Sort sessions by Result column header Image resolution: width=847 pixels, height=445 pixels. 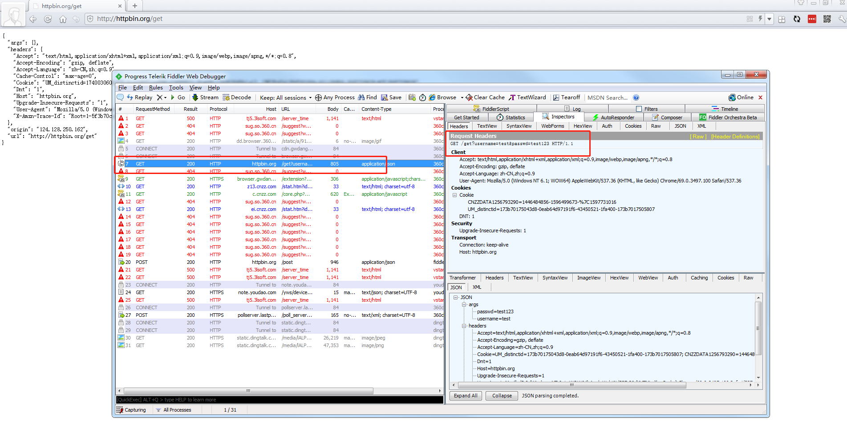pos(190,109)
